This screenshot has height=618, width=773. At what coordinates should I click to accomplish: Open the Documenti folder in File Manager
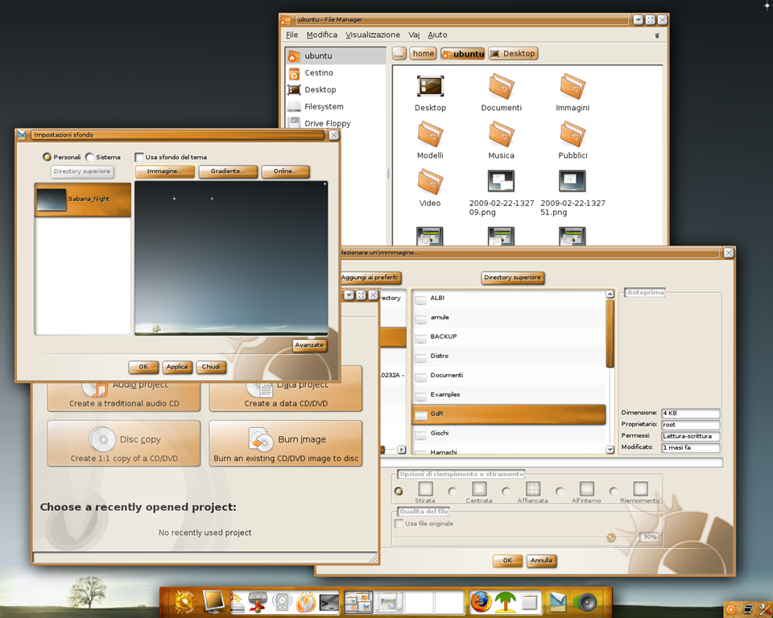click(502, 93)
